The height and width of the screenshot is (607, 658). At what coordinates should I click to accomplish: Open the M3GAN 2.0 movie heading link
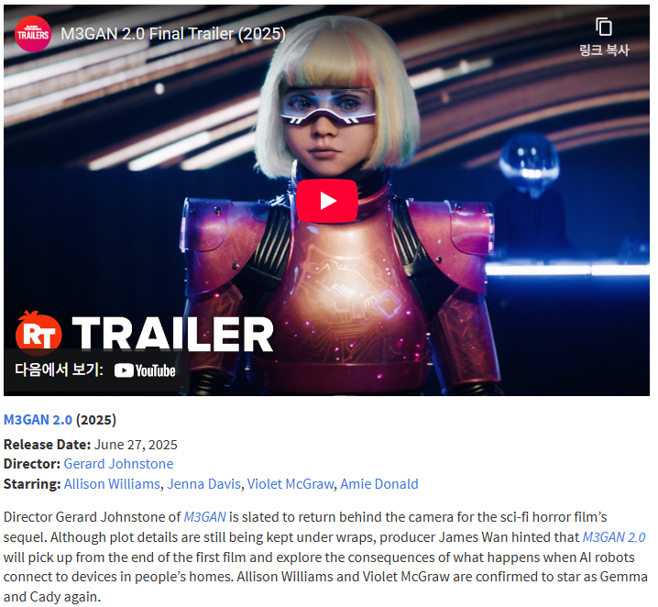[x=38, y=420]
